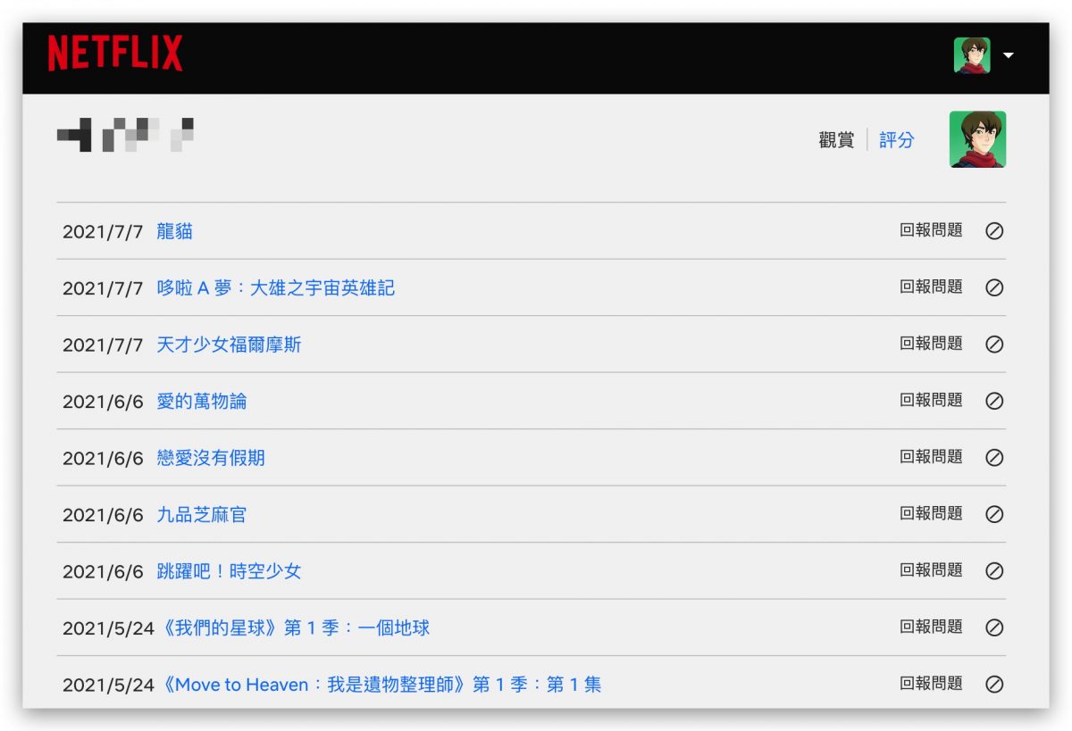
Task: Report a problem for 天才少女福爾摩斯
Action: click(x=931, y=344)
